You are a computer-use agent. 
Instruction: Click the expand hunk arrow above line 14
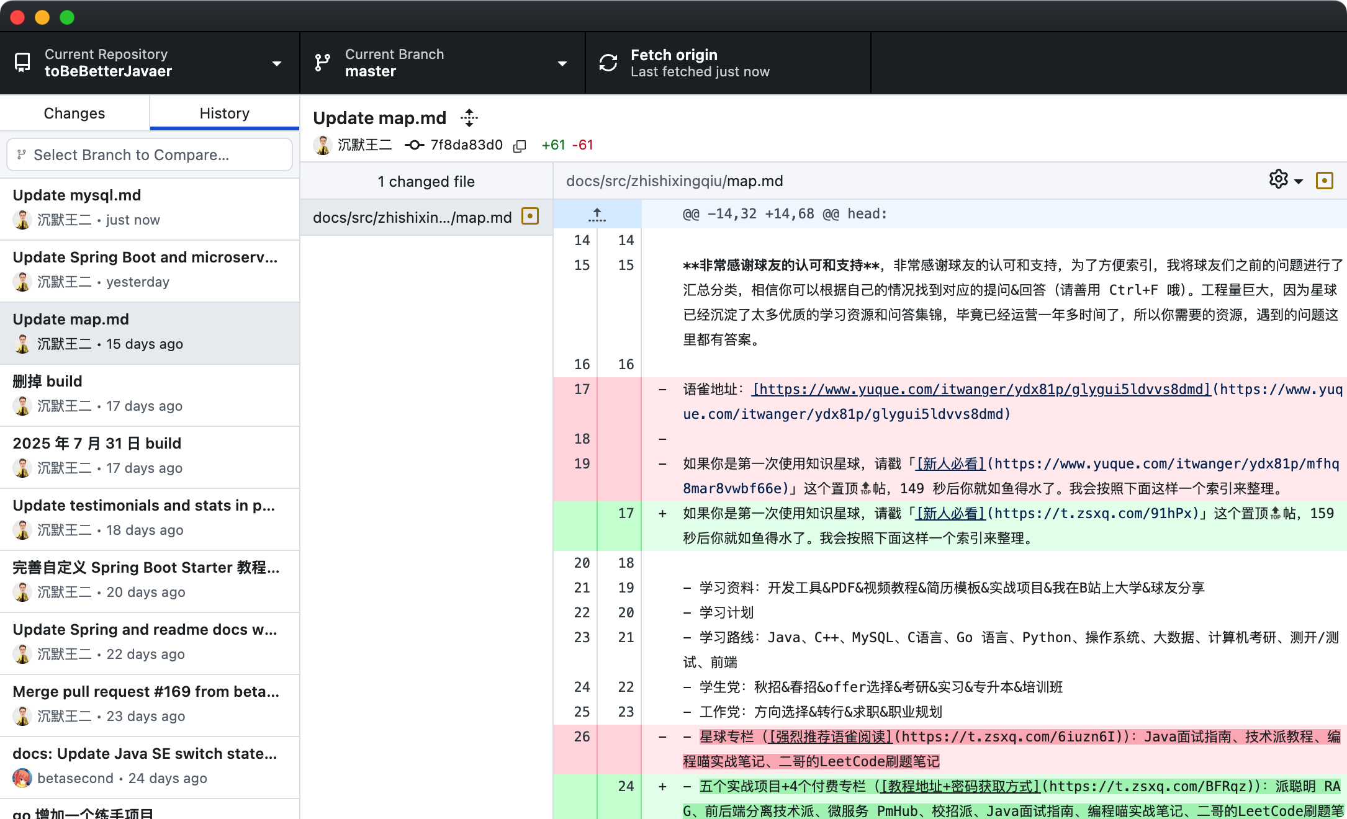point(597,213)
